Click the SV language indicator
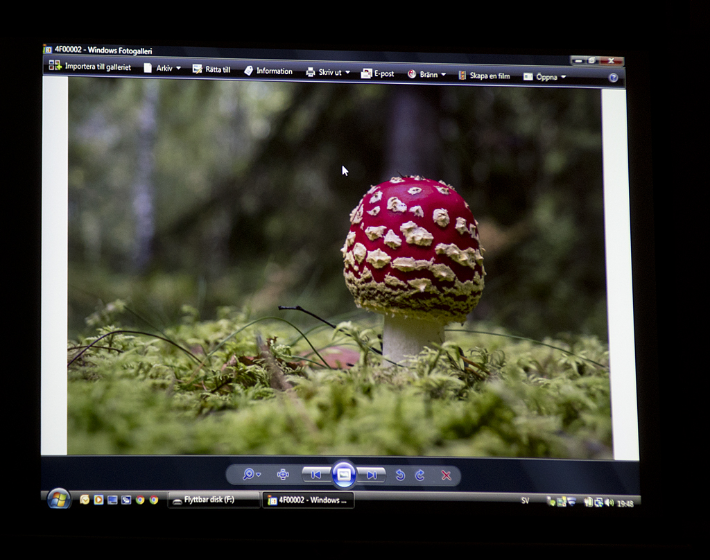710x560 pixels. pyautogui.click(x=526, y=500)
